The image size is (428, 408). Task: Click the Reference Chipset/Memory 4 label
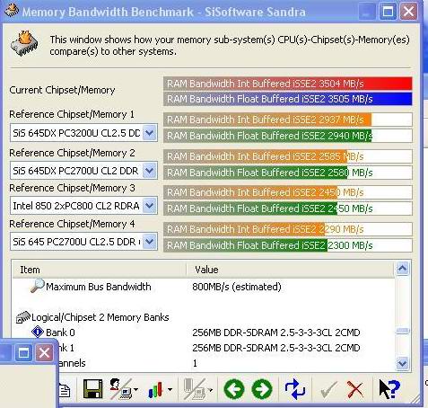tap(72, 224)
